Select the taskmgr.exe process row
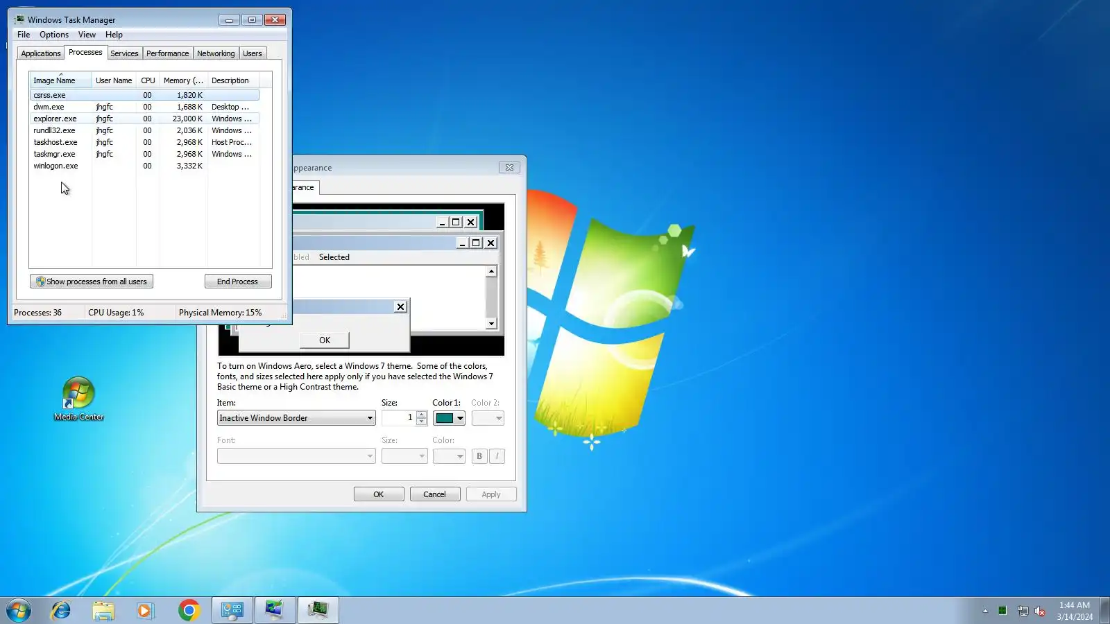The height and width of the screenshot is (624, 1110). pyautogui.click(x=144, y=154)
